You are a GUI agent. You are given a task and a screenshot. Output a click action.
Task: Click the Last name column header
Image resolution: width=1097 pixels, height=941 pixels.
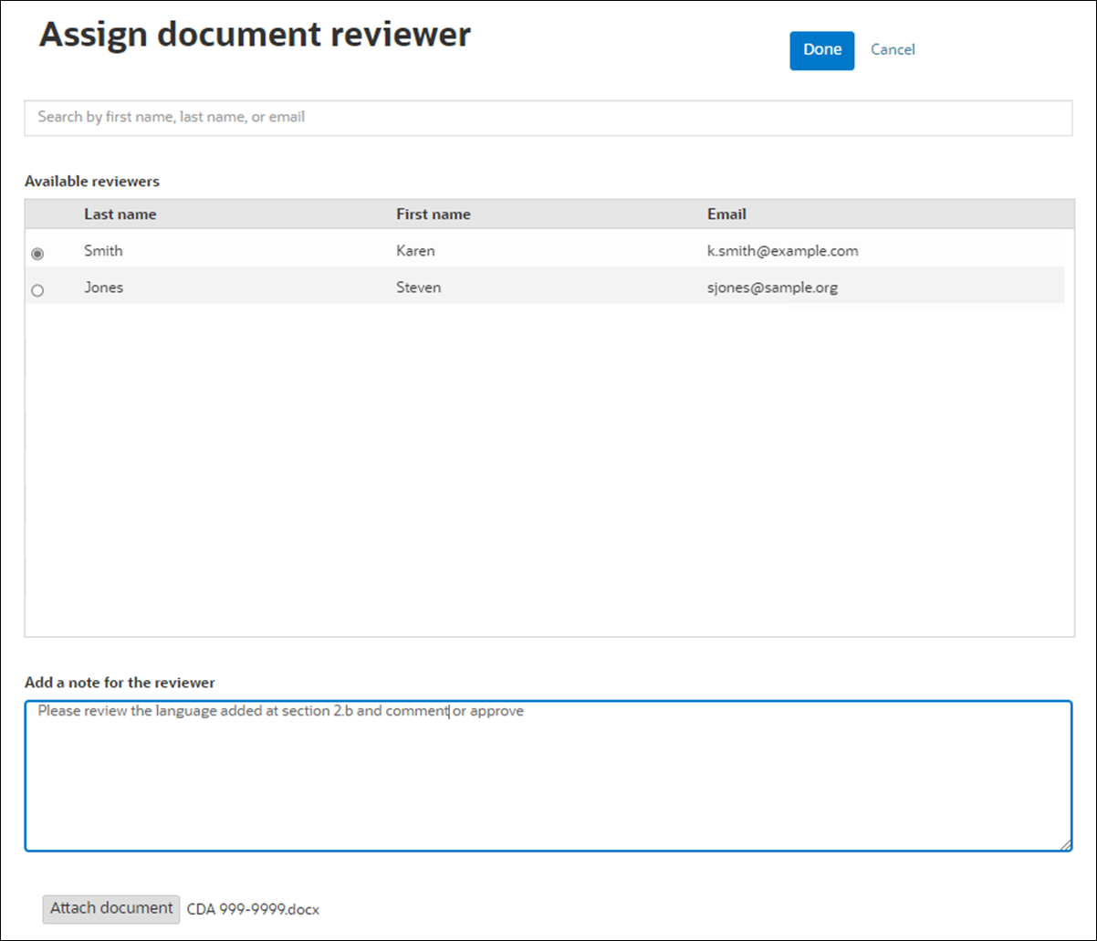[x=120, y=214]
